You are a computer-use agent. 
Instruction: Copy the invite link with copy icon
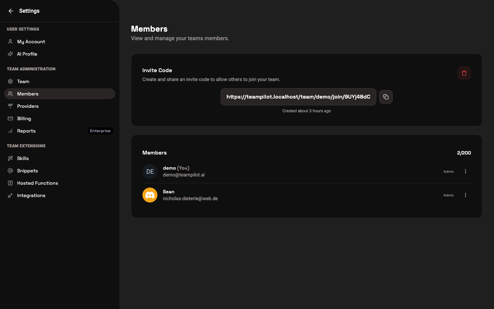point(386,97)
